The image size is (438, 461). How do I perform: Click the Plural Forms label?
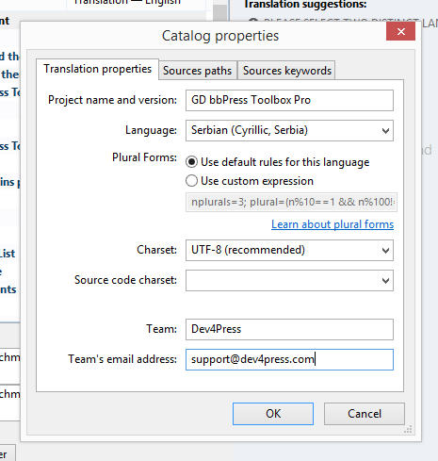point(144,157)
